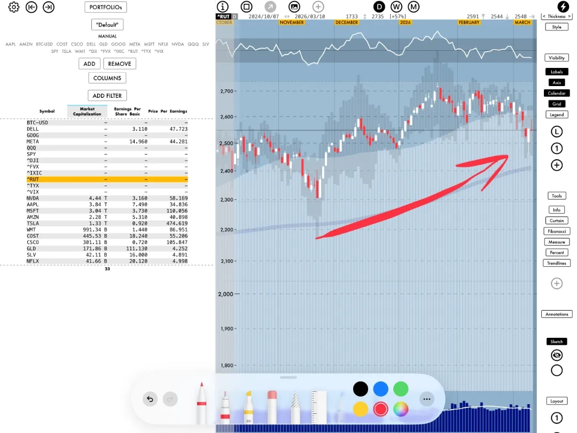Open the settings gear
The height and width of the screenshot is (433, 577).
point(14,7)
